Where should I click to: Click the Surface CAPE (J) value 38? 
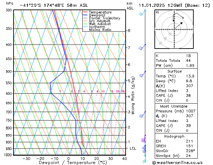[x=188, y=95]
